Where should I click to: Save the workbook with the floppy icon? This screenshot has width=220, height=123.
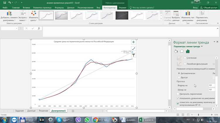tap(5, 3)
